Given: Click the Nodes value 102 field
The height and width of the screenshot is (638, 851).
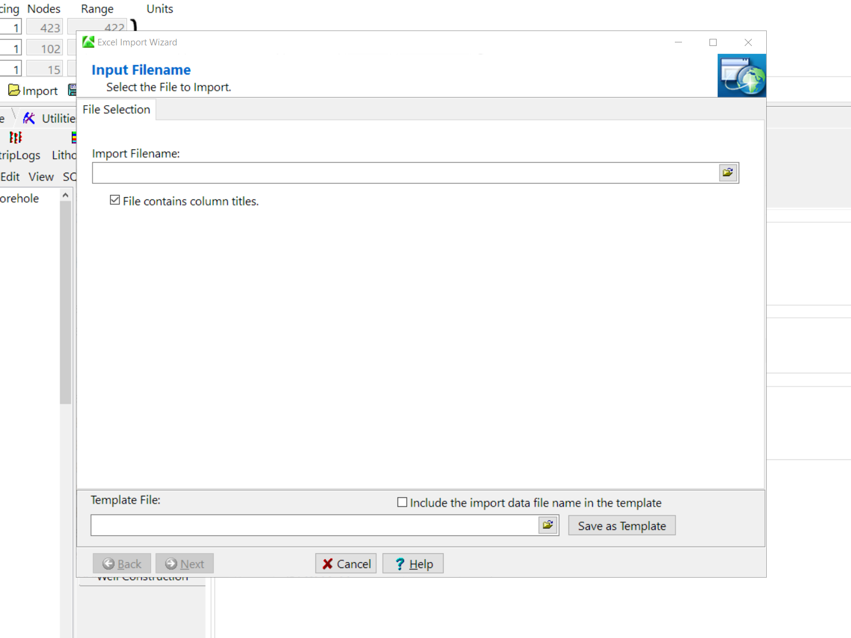Looking at the screenshot, I should pos(44,48).
